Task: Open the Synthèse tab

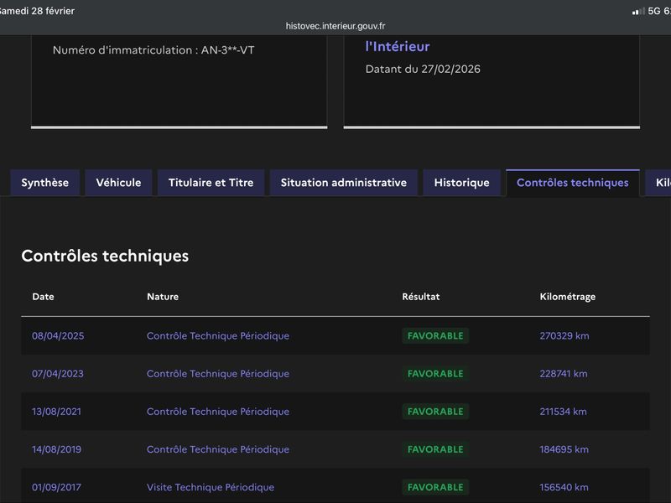Action: pos(45,183)
